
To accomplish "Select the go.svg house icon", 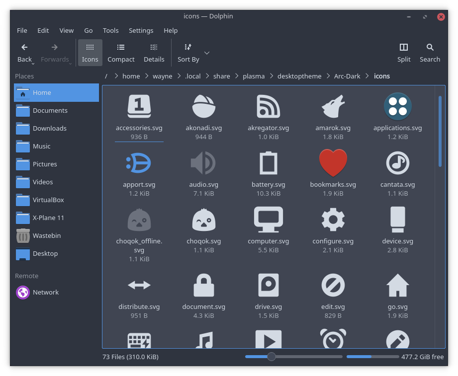I will tap(397, 285).
